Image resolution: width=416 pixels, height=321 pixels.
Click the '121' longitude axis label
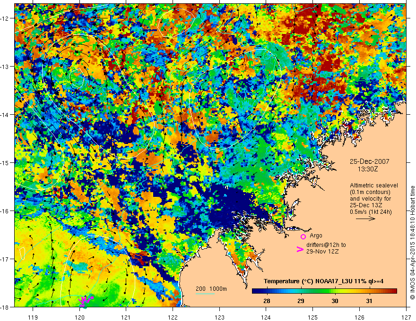[126, 317]
